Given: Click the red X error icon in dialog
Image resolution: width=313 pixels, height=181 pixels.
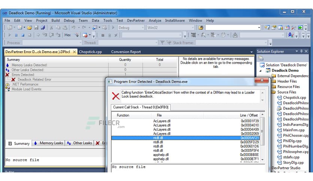Looking at the screenshot, I should click(x=116, y=96).
